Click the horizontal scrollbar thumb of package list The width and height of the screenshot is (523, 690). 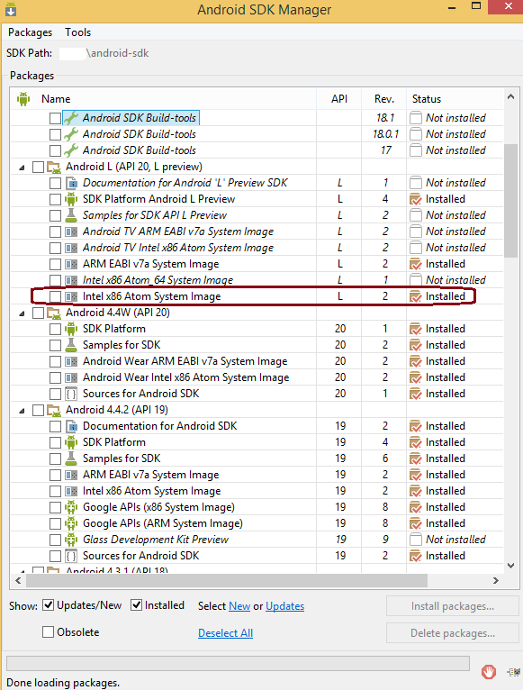[227, 580]
